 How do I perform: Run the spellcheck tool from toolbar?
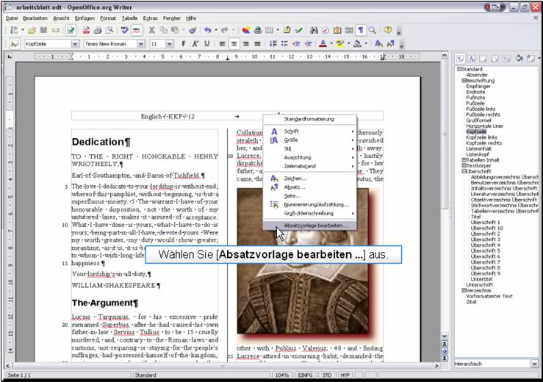[x=125, y=30]
